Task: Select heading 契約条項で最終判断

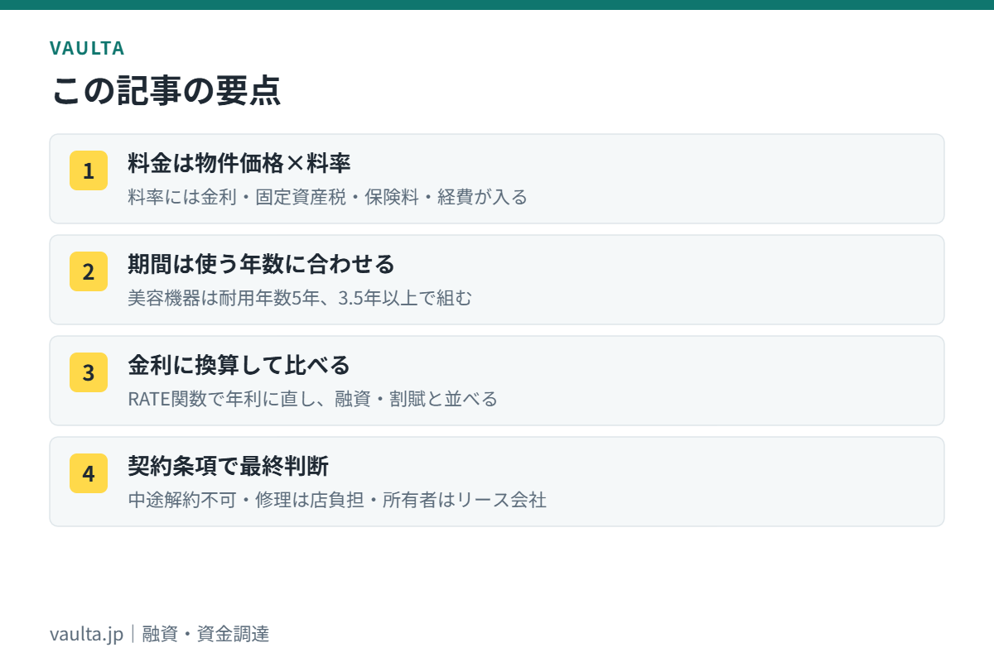Action: [228, 466]
